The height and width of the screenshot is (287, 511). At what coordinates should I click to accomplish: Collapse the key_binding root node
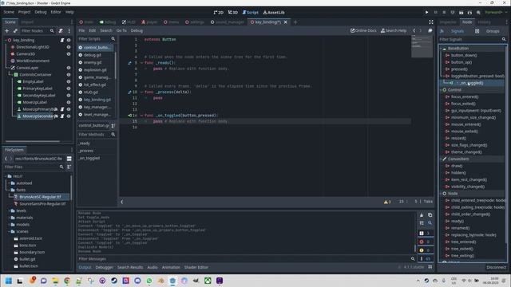pyautogui.click(x=6, y=40)
